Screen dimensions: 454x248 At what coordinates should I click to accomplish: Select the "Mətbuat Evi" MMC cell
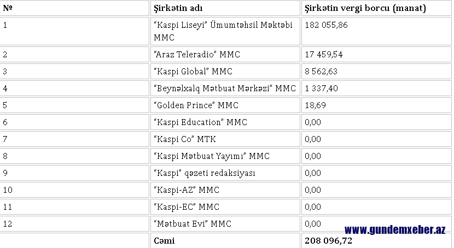pyautogui.click(x=225, y=224)
